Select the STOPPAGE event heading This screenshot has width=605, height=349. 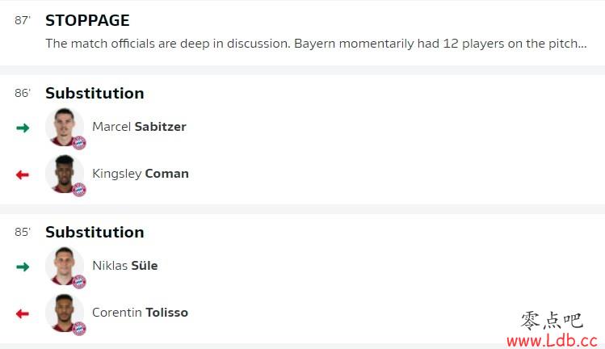click(x=87, y=20)
